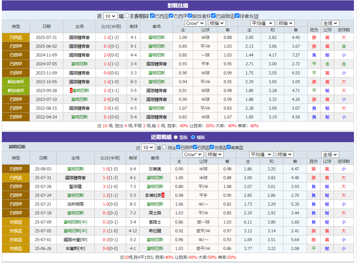357x263 pixels.
Task: Disable the 巴西甲 filter checkbox
Action: click(x=171, y=16)
